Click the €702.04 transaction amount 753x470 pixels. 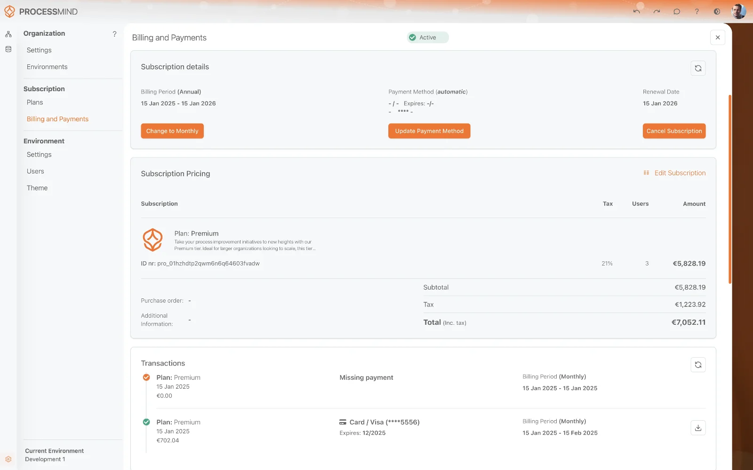point(168,440)
